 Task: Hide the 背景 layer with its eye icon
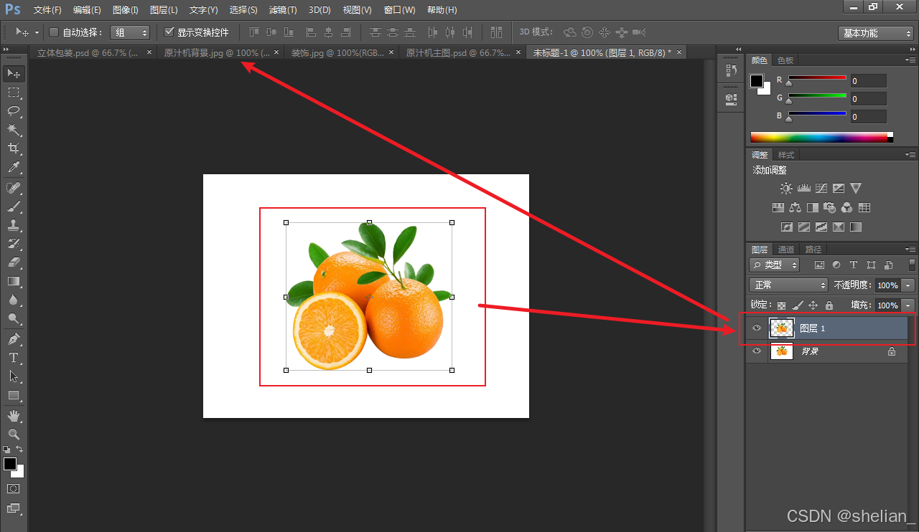pos(756,351)
